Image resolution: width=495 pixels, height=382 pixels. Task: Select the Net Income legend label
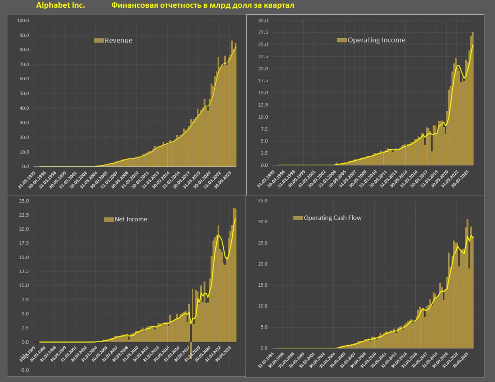tap(131, 219)
